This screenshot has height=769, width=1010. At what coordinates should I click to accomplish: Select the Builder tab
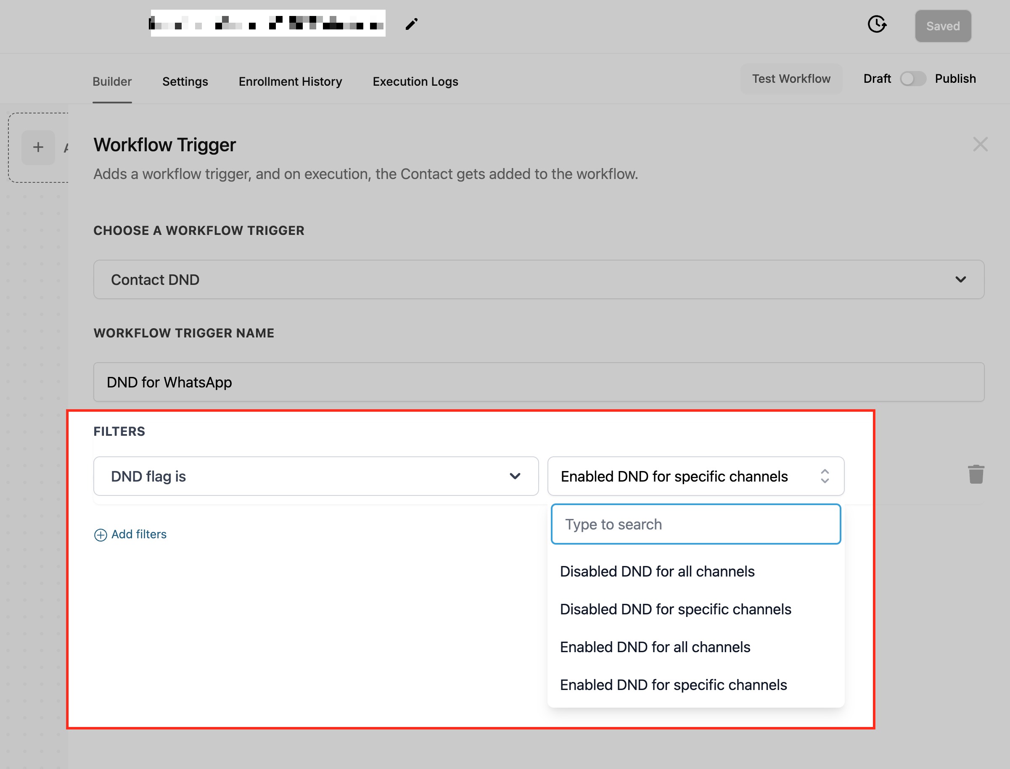click(x=112, y=82)
